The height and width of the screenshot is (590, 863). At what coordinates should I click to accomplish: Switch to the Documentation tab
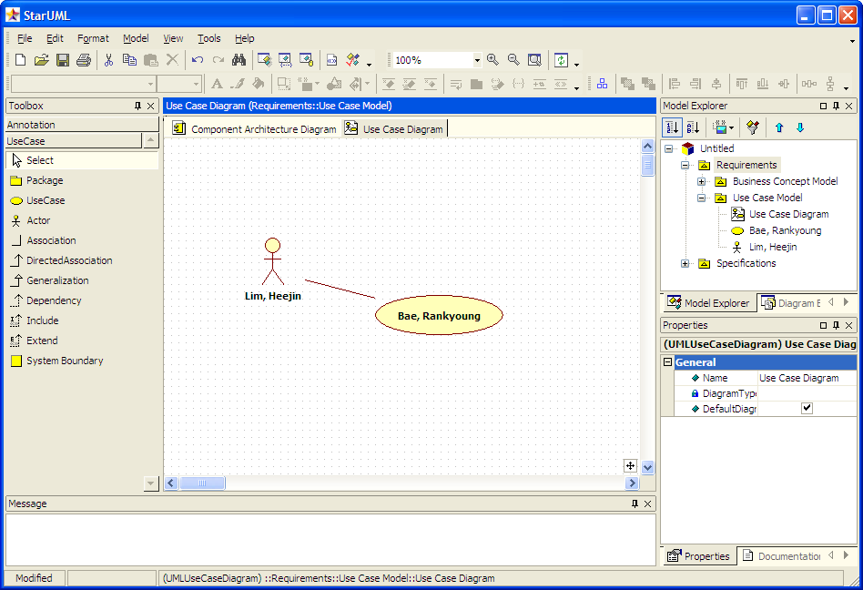pyautogui.click(x=782, y=556)
